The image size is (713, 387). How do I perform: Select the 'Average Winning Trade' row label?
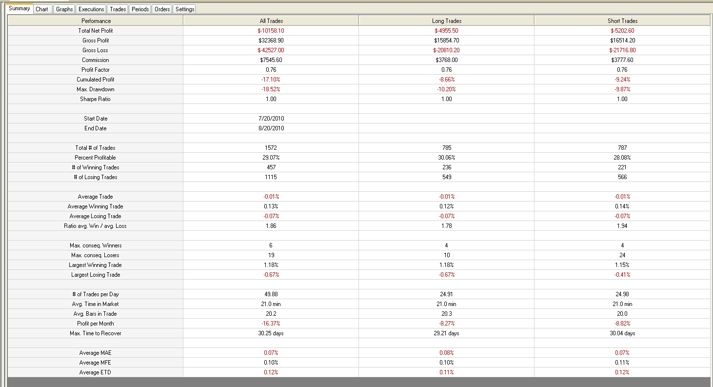[96, 206]
